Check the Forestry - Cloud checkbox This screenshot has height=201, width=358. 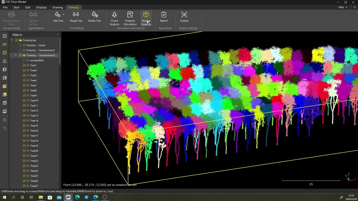[20, 45]
